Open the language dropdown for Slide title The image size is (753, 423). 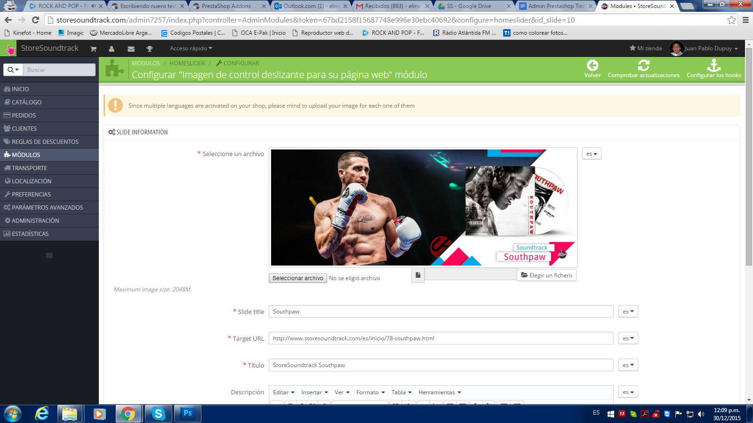(x=628, y=312)
